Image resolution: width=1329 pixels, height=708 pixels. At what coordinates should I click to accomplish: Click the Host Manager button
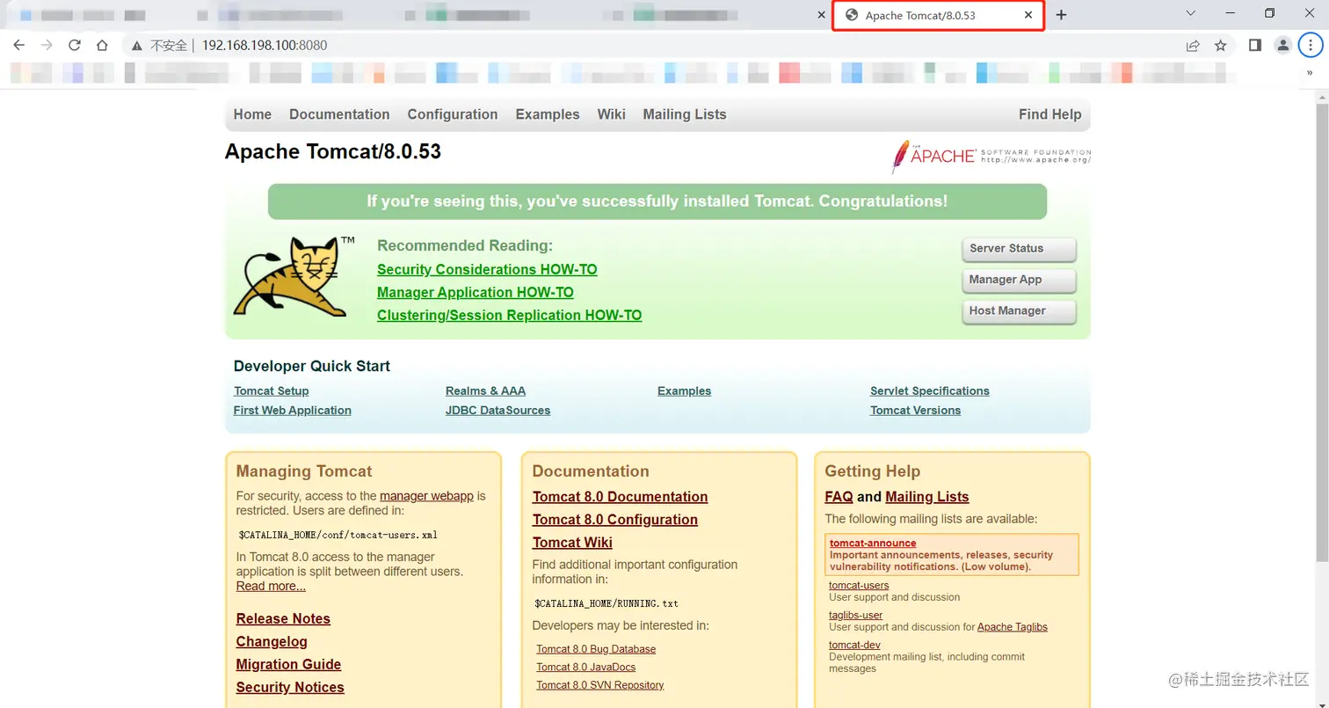1019,311
